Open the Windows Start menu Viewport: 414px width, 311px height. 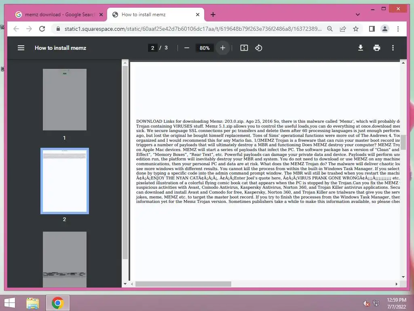tap(10, 303)
